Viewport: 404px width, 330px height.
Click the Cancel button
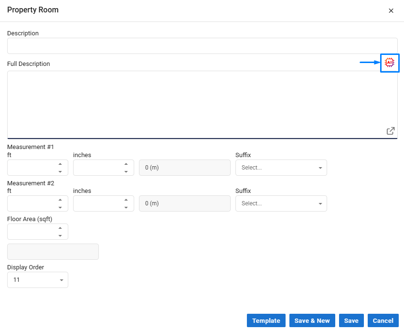pyautogui.click(x=383, y=320)
